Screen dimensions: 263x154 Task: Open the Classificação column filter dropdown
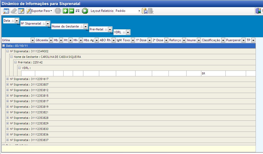coord(223,40)
